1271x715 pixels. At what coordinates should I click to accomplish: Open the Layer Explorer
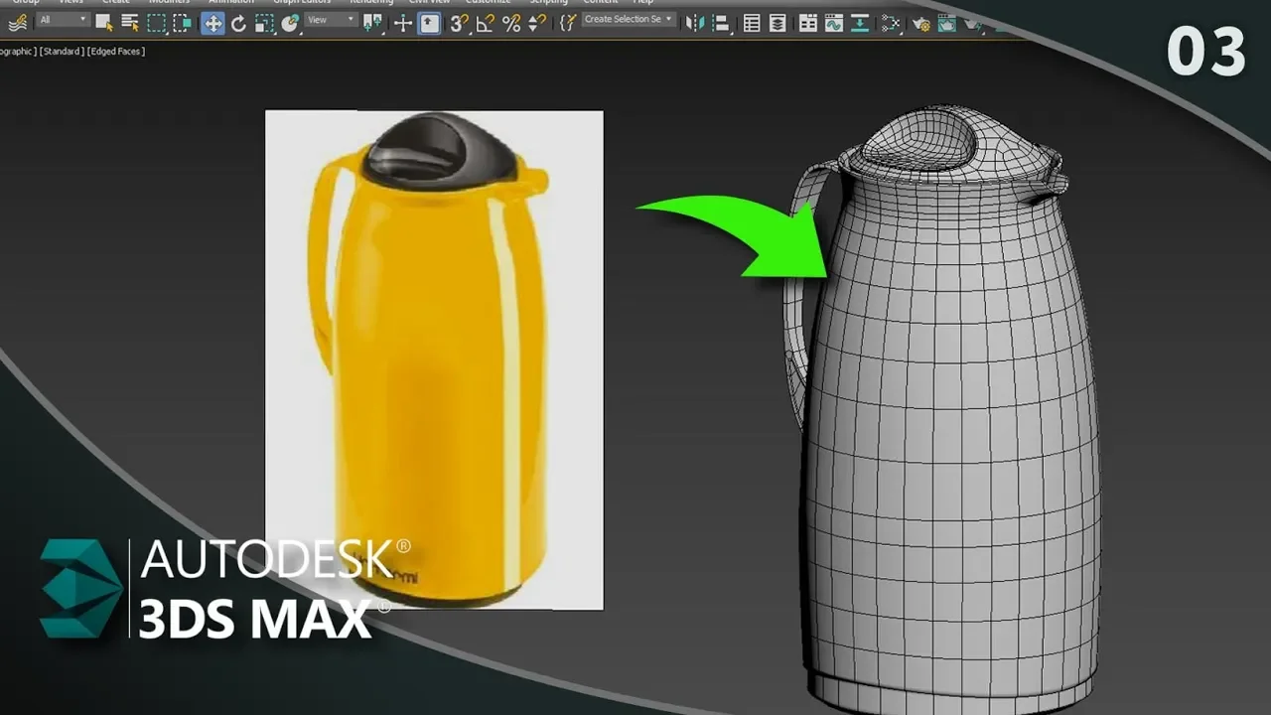tap(778, 22)
